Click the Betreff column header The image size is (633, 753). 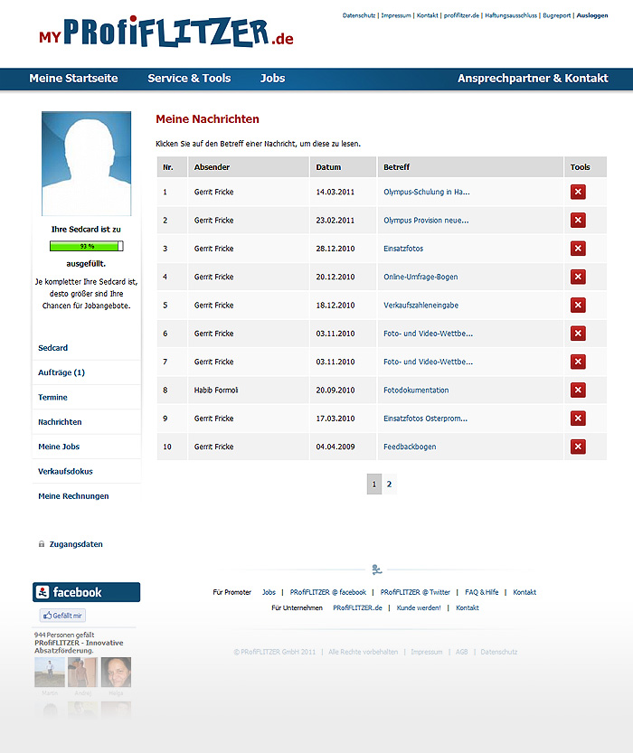[396, 167]
